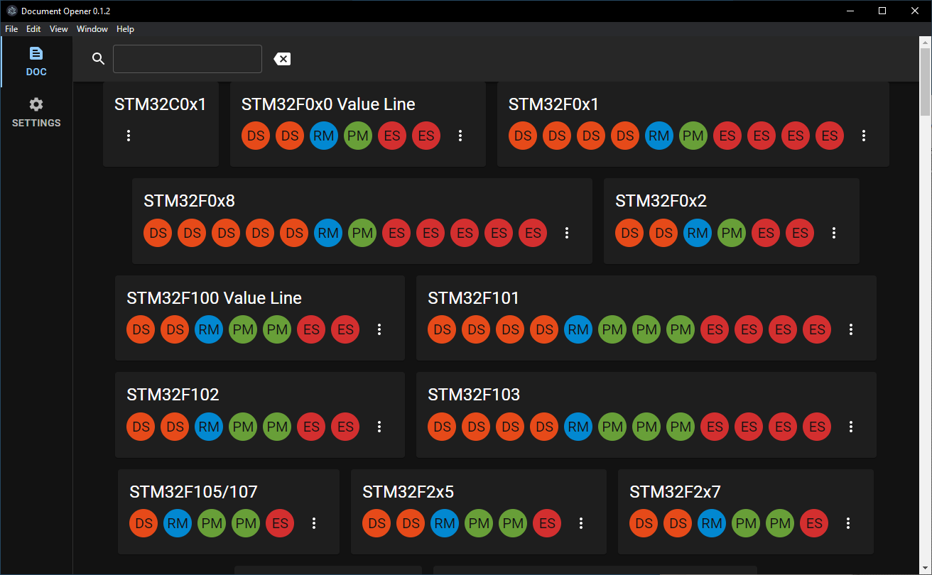Open the PM manual for STM32F100 Value Line
932x575 pixels.
pos(243,329)
